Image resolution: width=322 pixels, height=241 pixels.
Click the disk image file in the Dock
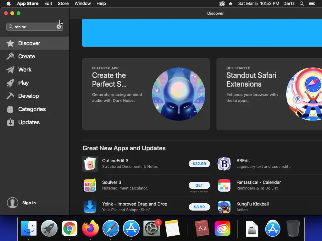coord(252,228)
